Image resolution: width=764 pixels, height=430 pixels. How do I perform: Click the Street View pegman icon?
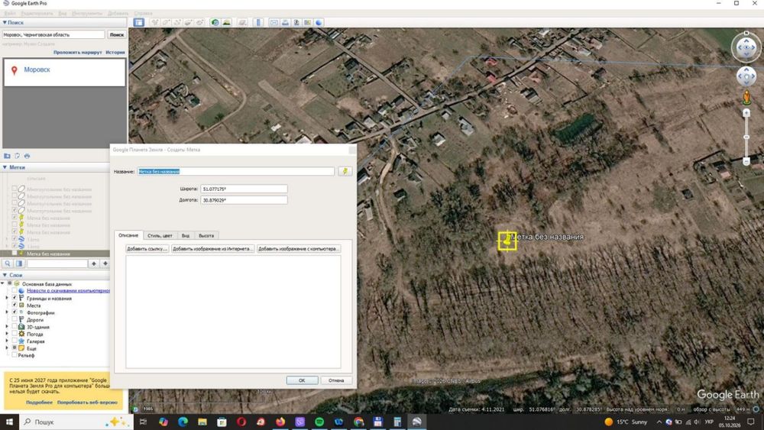(746, 98)
